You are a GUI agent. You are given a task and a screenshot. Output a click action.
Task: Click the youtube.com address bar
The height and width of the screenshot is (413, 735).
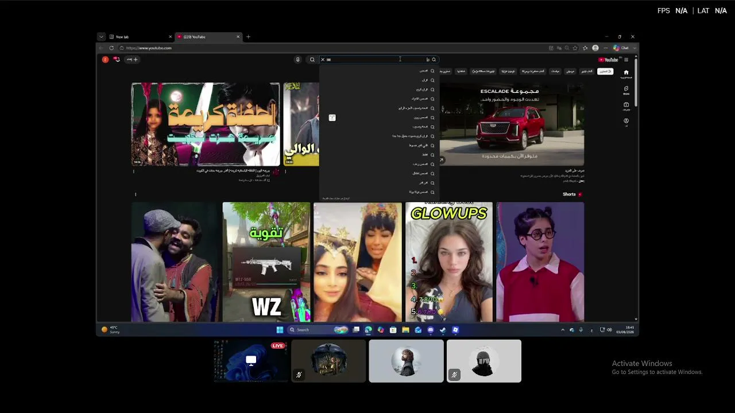333,48
